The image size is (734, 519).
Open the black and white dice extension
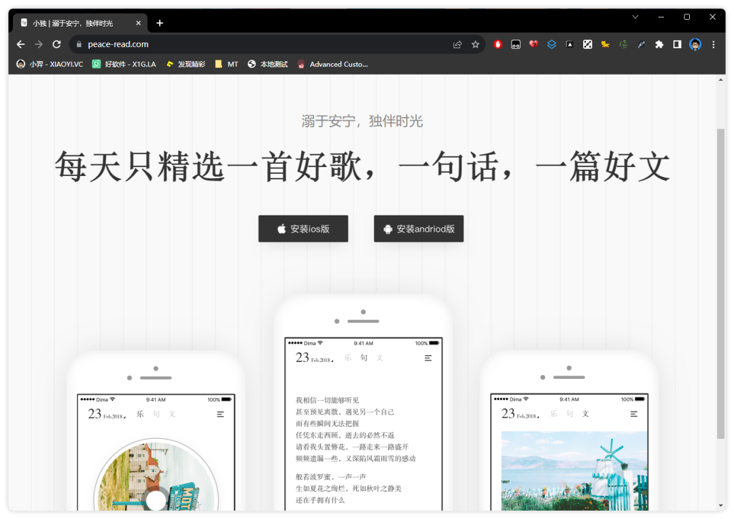click(x=587, y=44)
